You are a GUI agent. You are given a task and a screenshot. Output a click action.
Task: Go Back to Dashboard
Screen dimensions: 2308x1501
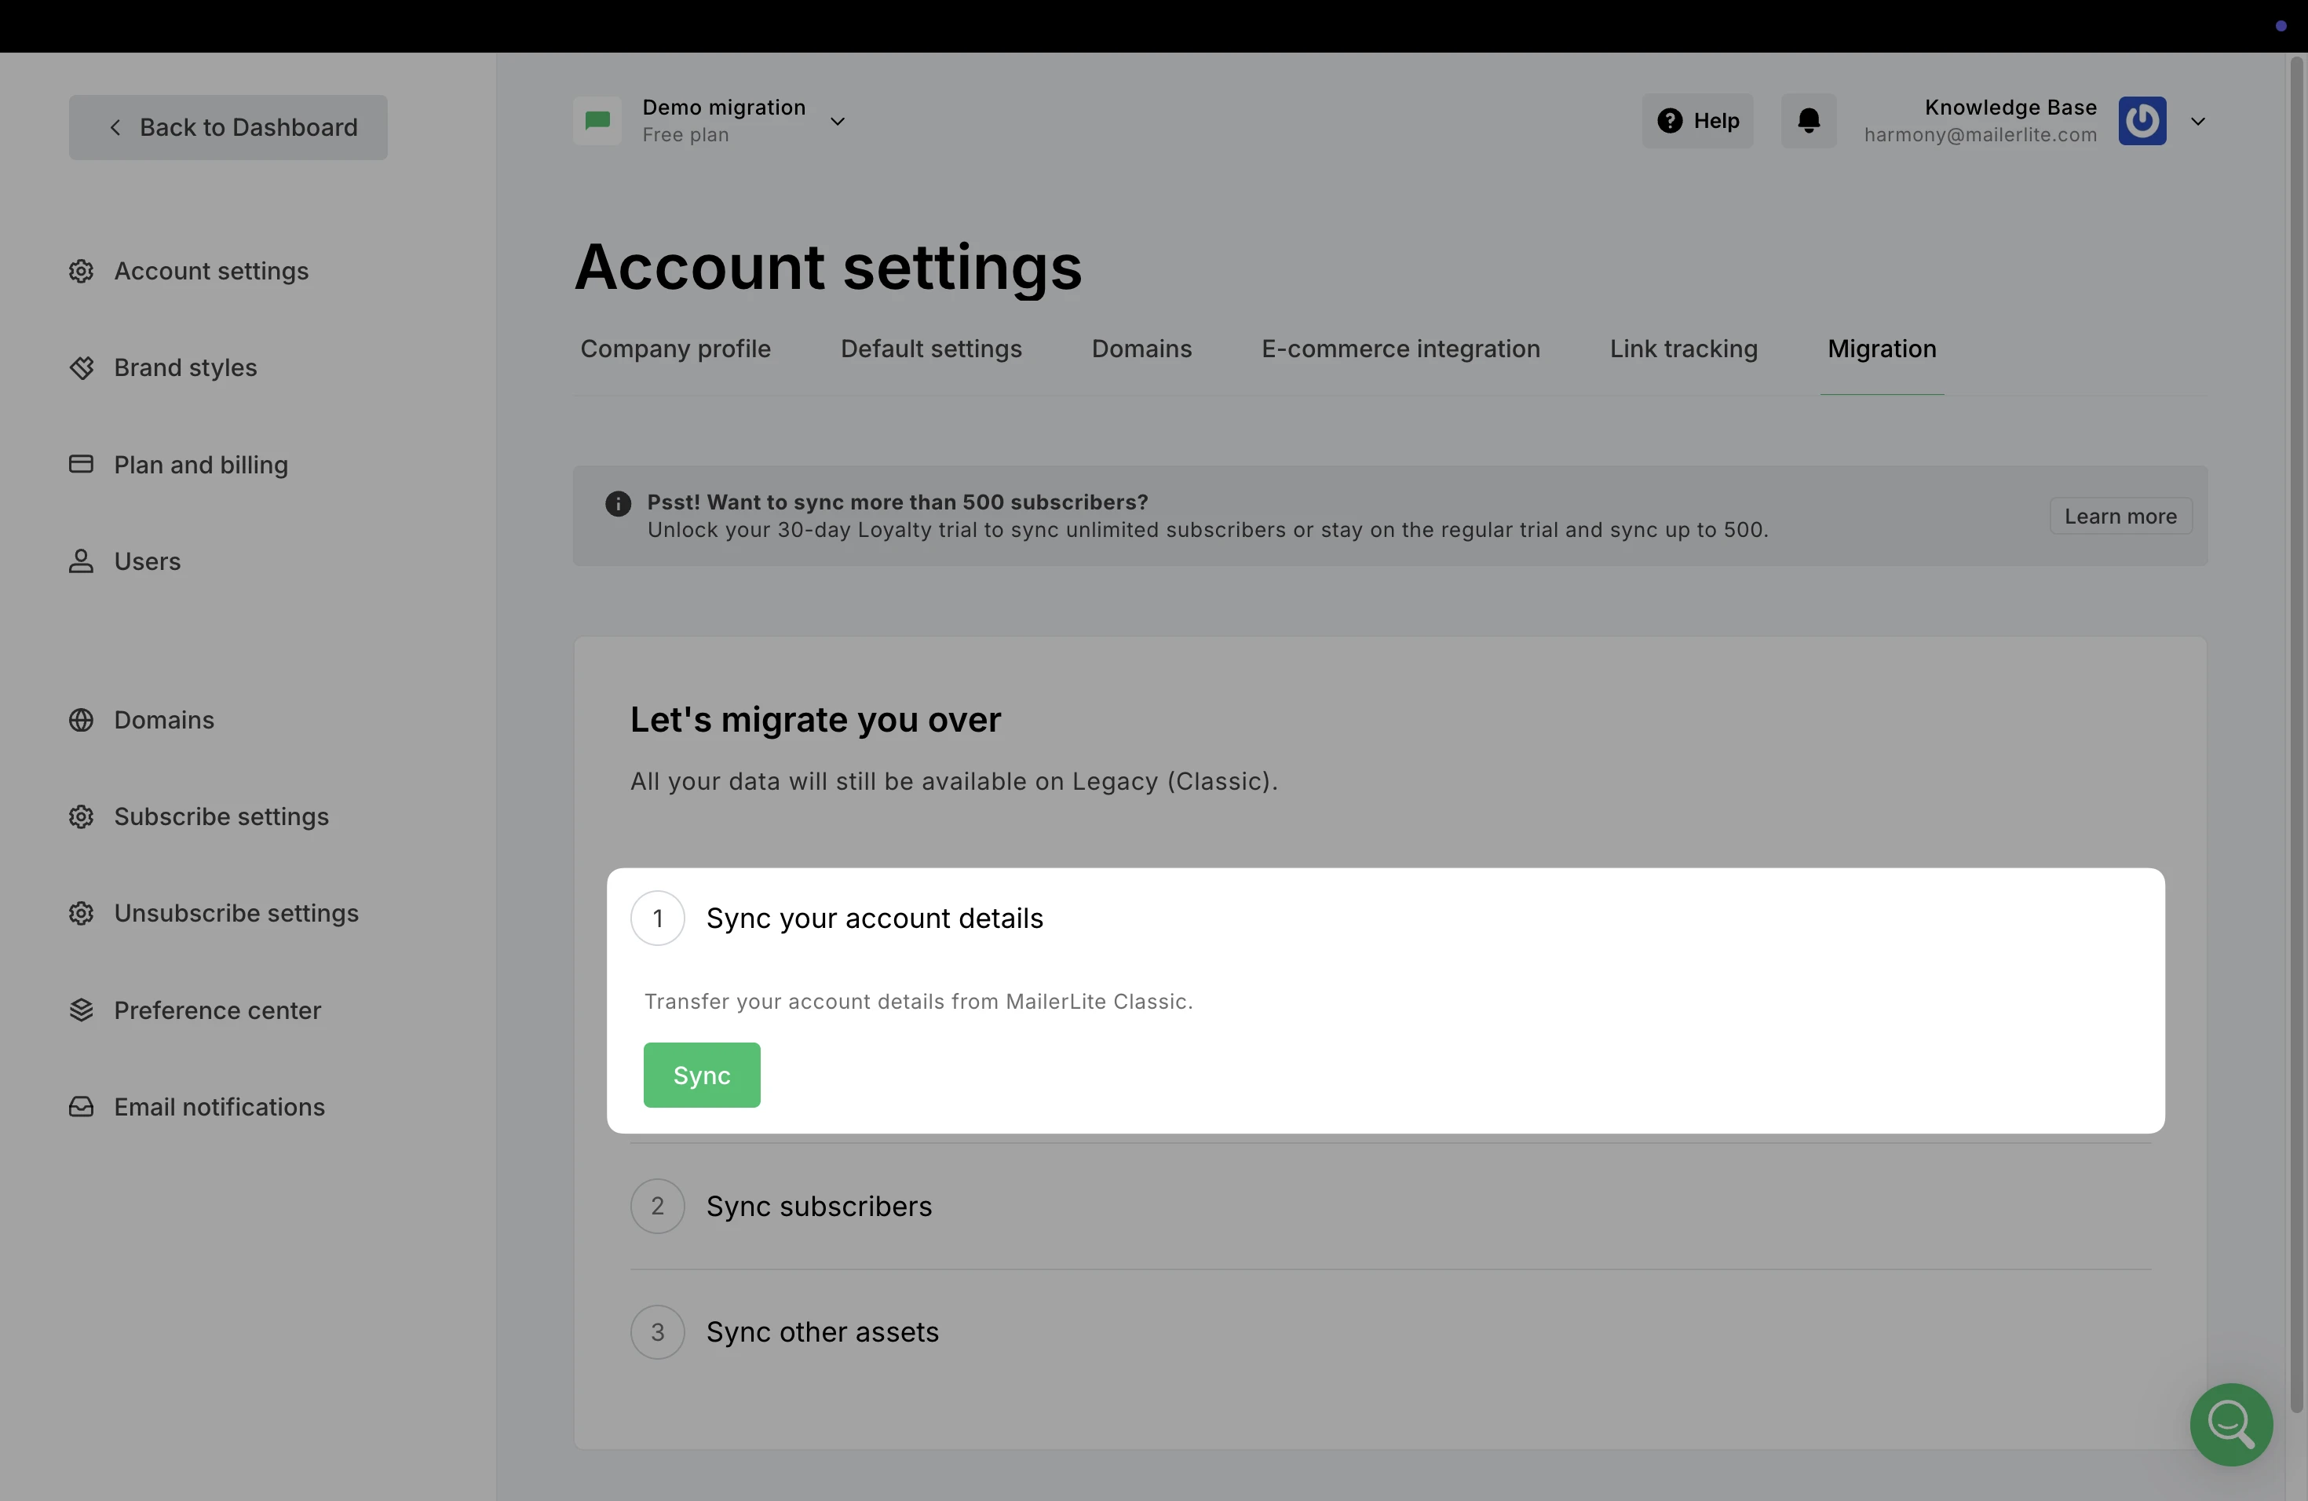[228, 128]
